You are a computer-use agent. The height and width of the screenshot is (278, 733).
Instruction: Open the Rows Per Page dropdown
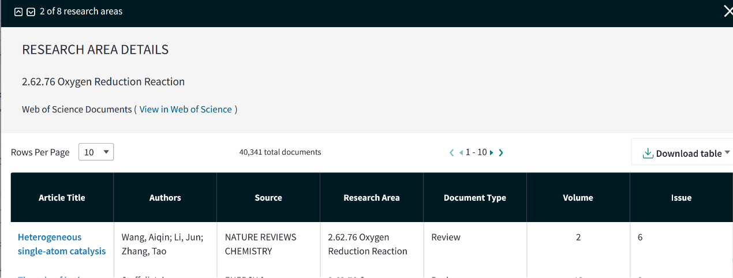click(x=96, y=152)
